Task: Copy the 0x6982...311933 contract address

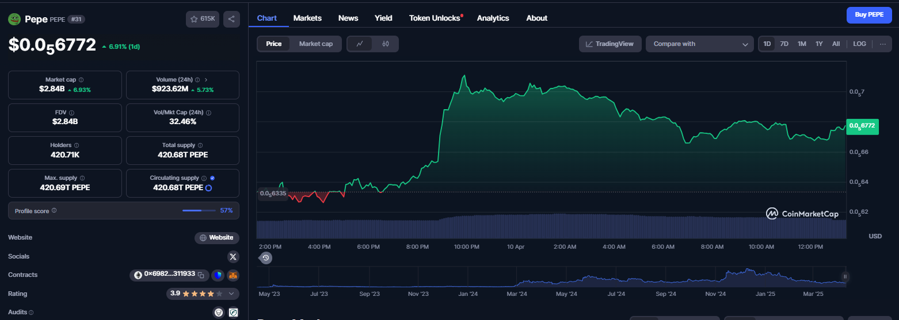Action: tap(201, 275)
